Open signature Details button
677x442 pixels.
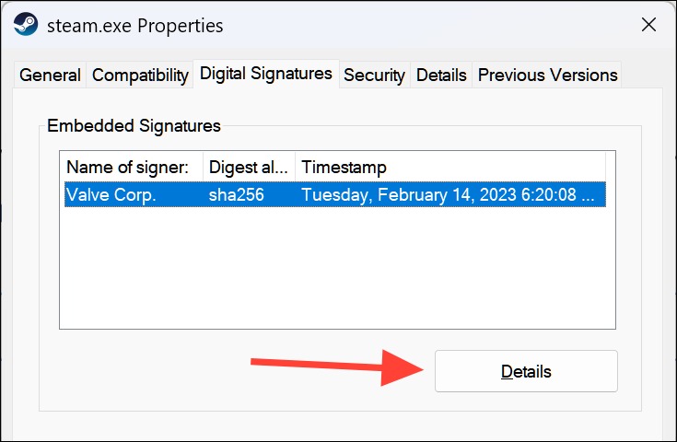point(526,371)
